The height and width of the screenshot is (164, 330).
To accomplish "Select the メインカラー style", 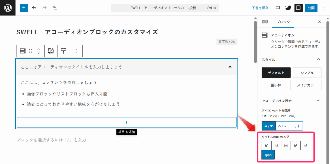I will (307, 85).
